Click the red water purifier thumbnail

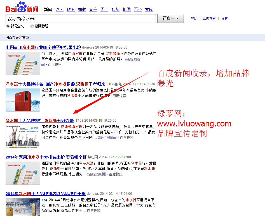click(23, 100)
